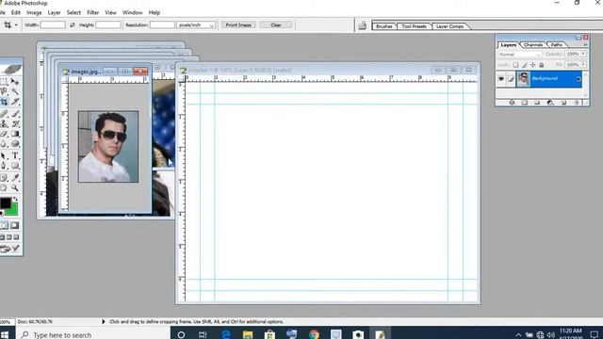Select the Magic Wand tool
Viewport: 603px width, 339px height.
pyautogui.click(x=15, y=91)
